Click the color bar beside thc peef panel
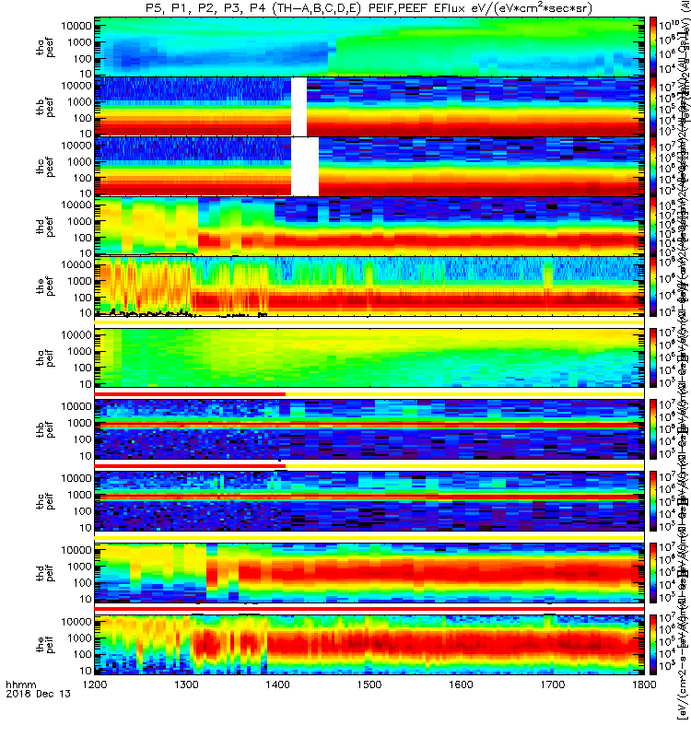 (653, 167)
